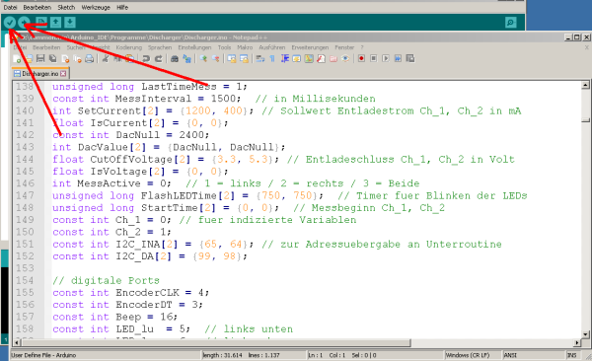Click the Redo icon in Notepad++ toolbar

[159, 58]
